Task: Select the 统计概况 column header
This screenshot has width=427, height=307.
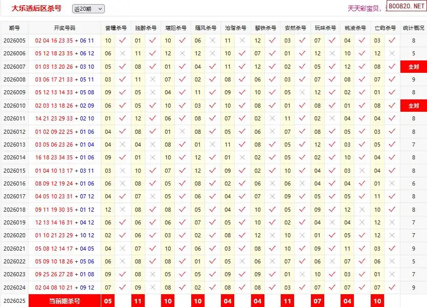Action: coord(413,28)
